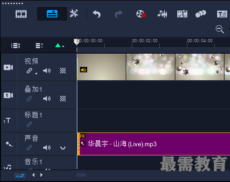Select the third video clip thumbnail
This screenshot has height=182, width=230.
(200, 67)
